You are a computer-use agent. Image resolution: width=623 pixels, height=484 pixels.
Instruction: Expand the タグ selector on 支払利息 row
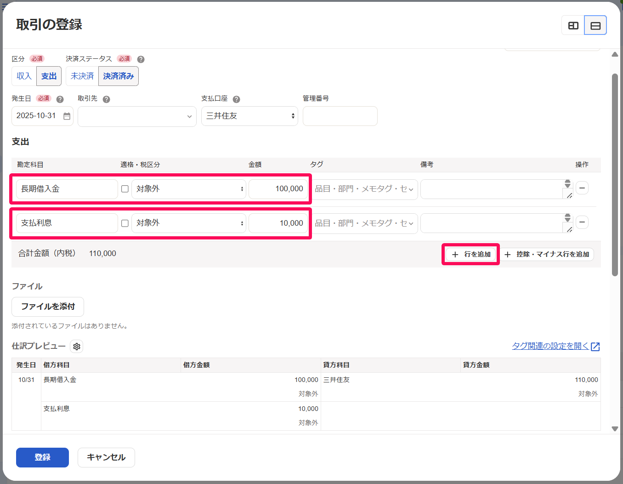pyautogui.click(x=365, y=223)
